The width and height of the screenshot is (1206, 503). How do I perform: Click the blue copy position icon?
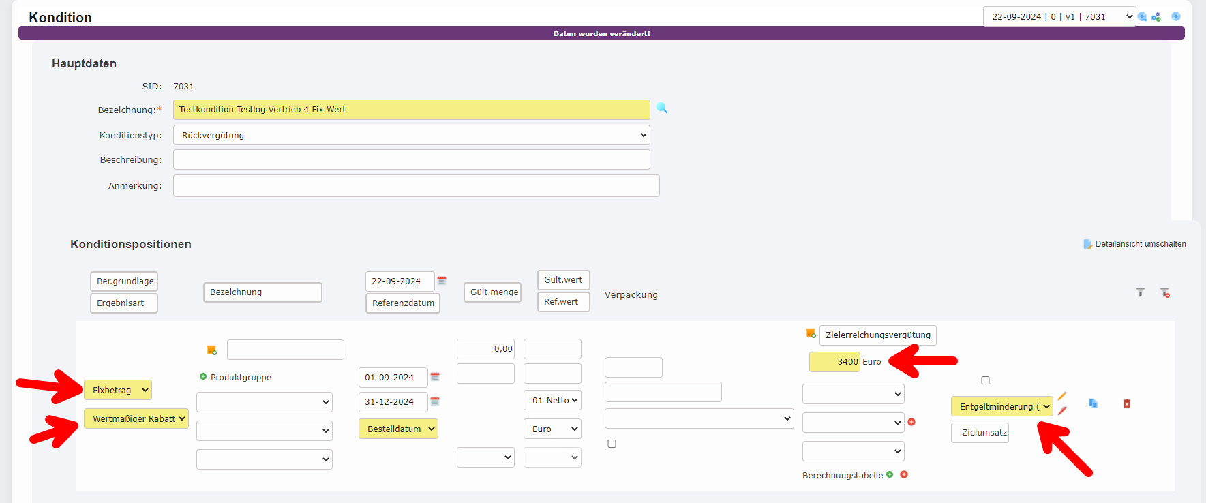tap(1093, 403)
